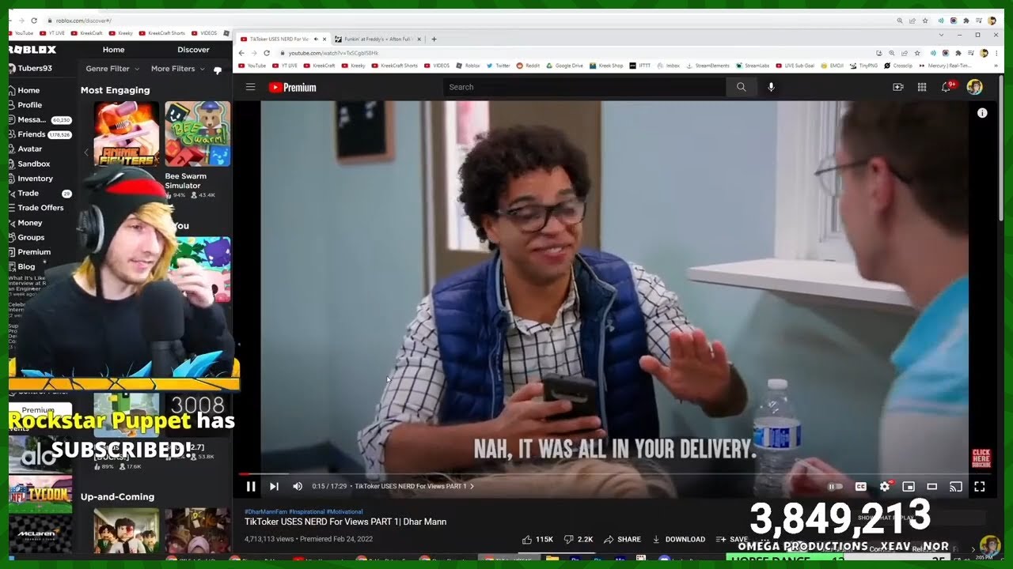Screen dimensions: 1013x569
Task: Open the YouTube account avatar menu
Action: tap(974, 87)
